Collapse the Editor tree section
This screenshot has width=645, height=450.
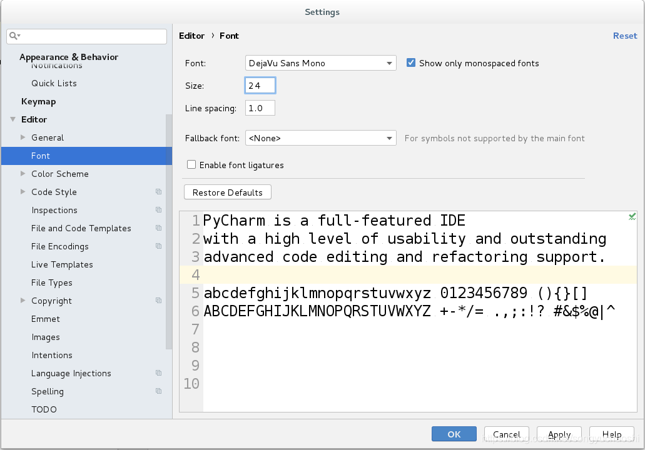tap(13, 119)
